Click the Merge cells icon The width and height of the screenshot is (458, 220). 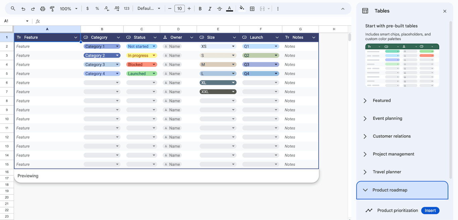(x=263, y=9)
